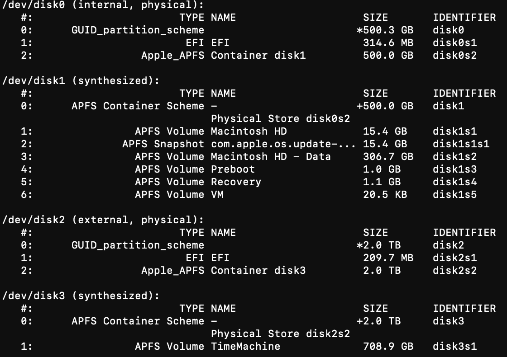Click the disk3s1 identifier
The height and width of the screenshot is (357, 507).
point(454,347)
